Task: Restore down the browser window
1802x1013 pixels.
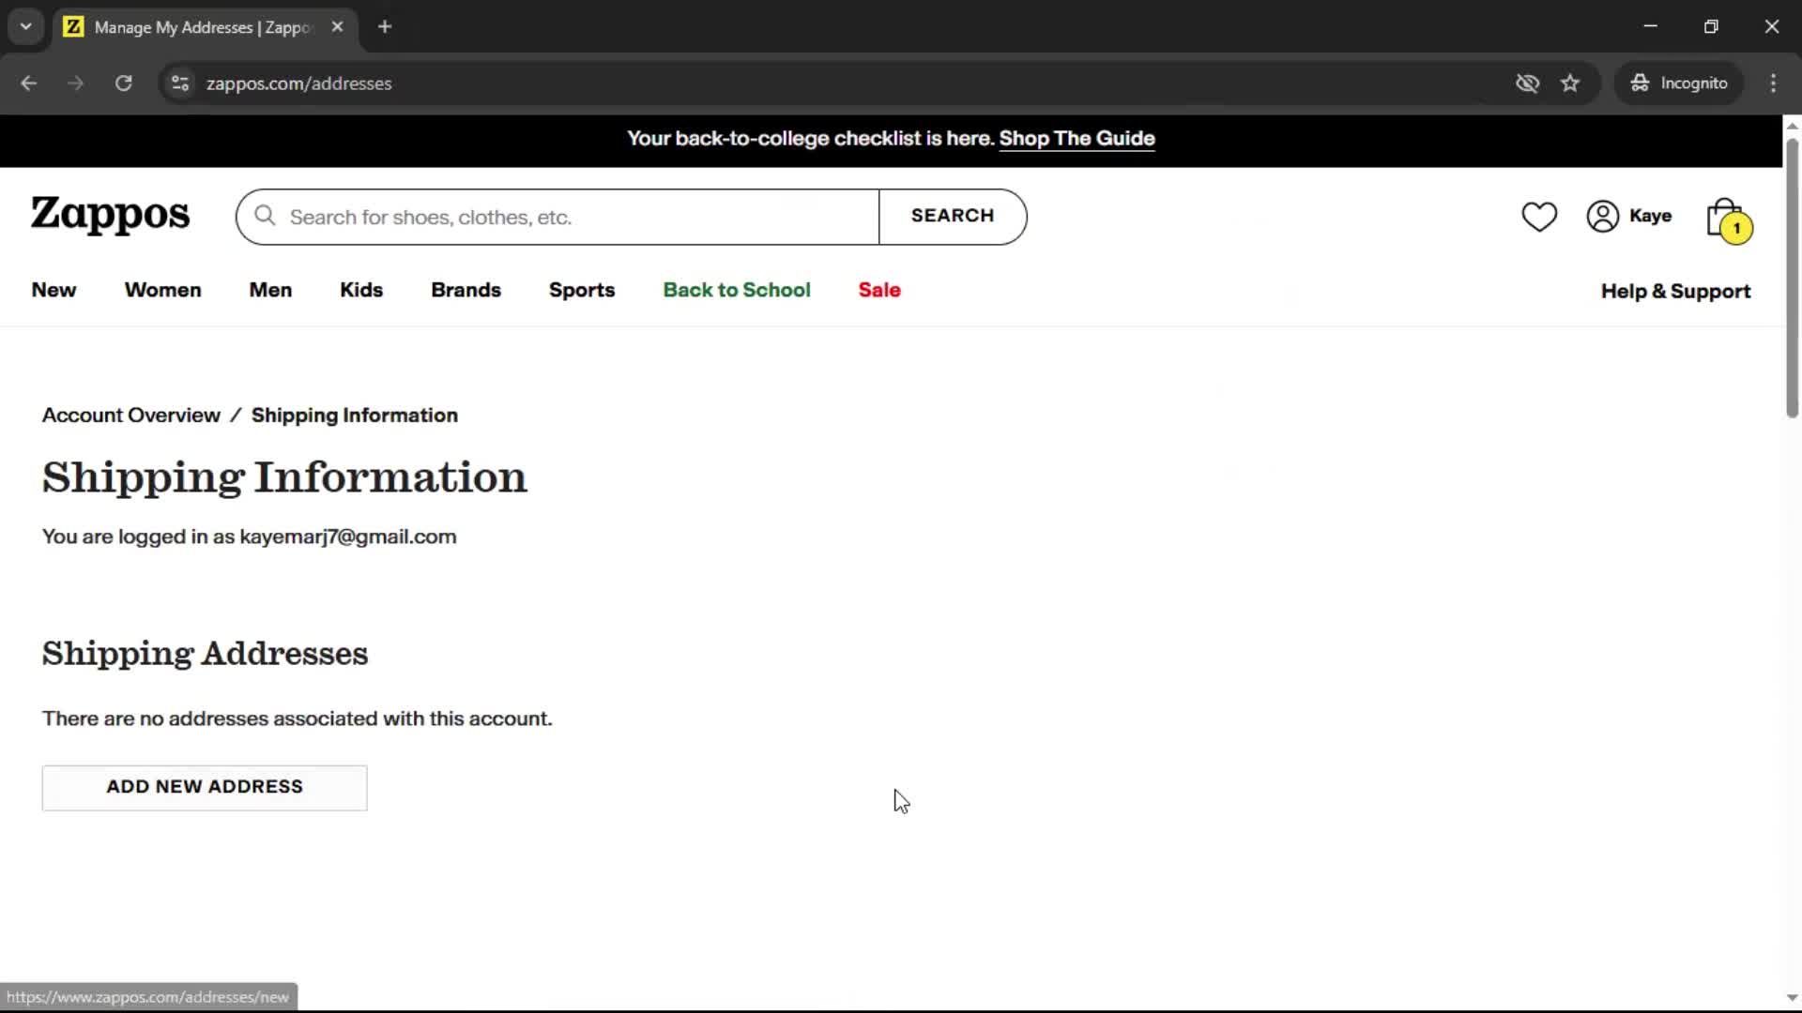Action: coord(1711,27)
